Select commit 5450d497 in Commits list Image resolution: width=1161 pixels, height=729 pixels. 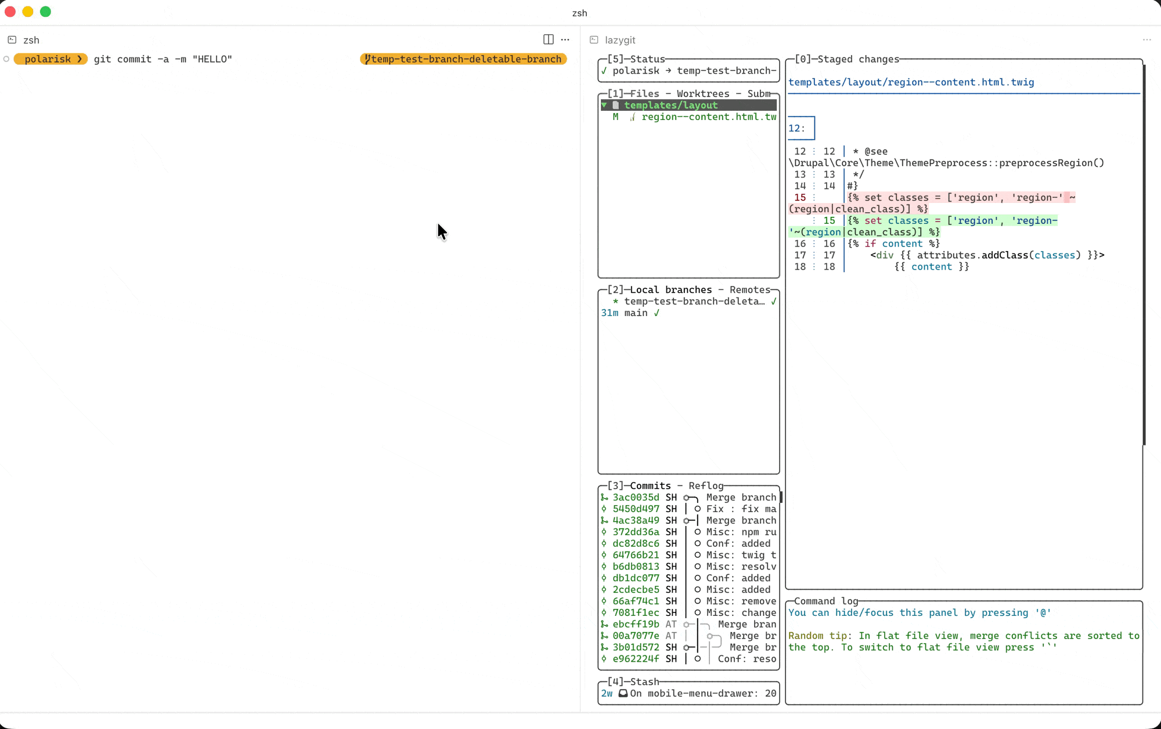[636, 509]
